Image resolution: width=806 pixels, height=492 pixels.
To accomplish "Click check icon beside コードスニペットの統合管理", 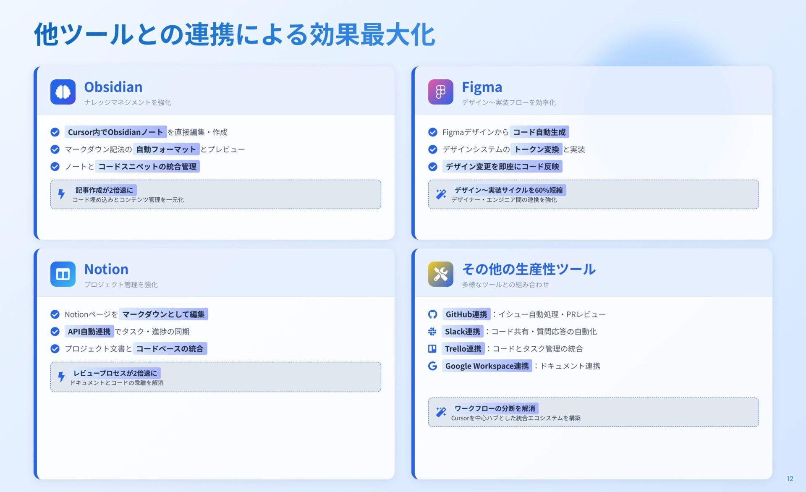I will (55, 167).
